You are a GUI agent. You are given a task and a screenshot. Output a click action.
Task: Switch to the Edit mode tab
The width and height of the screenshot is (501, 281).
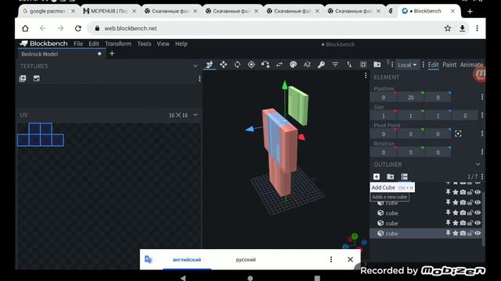click(433, 65)
